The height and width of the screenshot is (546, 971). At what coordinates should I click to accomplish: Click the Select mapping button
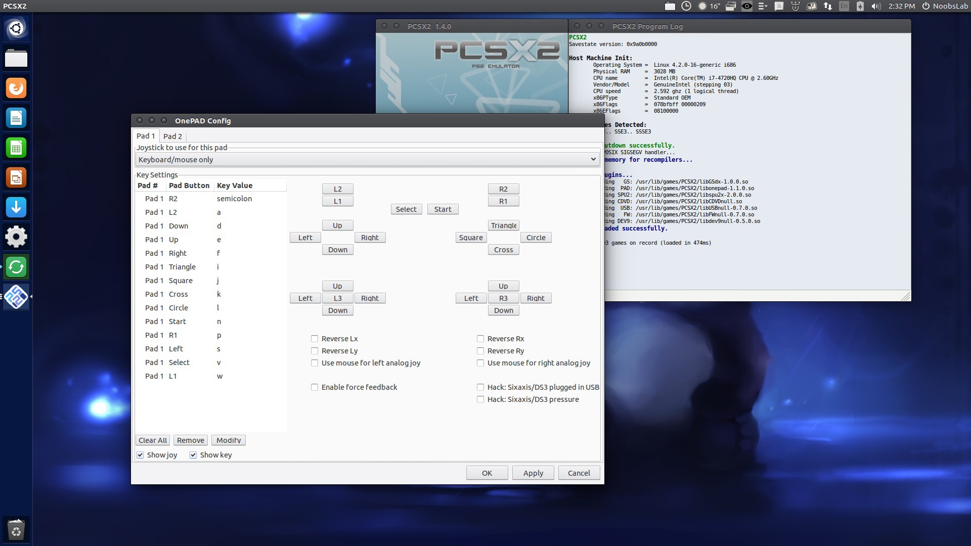point(407,209)
